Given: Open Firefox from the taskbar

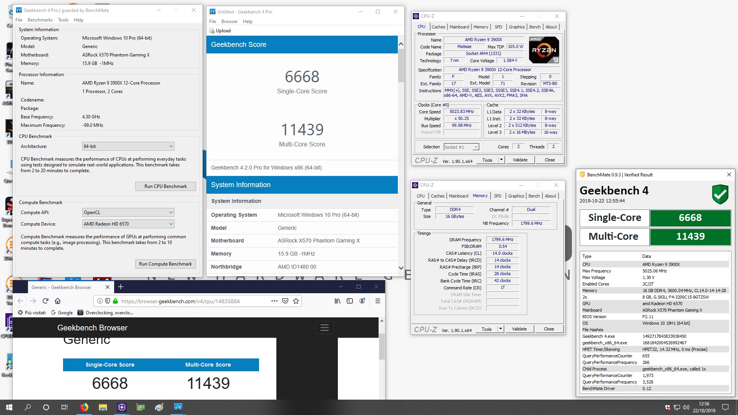Looking at the screenshot, I should 84,407.
